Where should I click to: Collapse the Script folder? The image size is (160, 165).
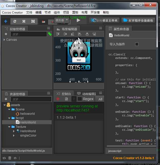click(x=9, y=118)
